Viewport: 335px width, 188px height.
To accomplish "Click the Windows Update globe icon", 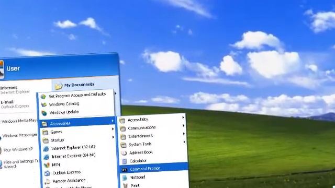I will tap(44, 113).
